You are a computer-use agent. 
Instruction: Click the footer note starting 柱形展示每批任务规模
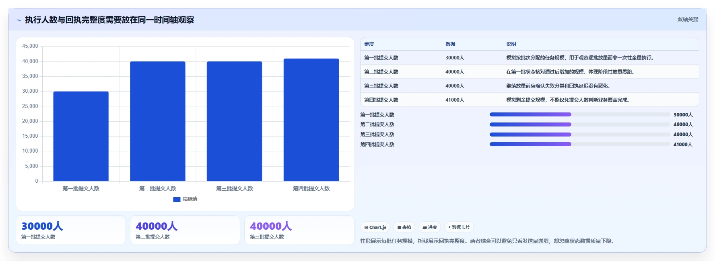(488, 241)
